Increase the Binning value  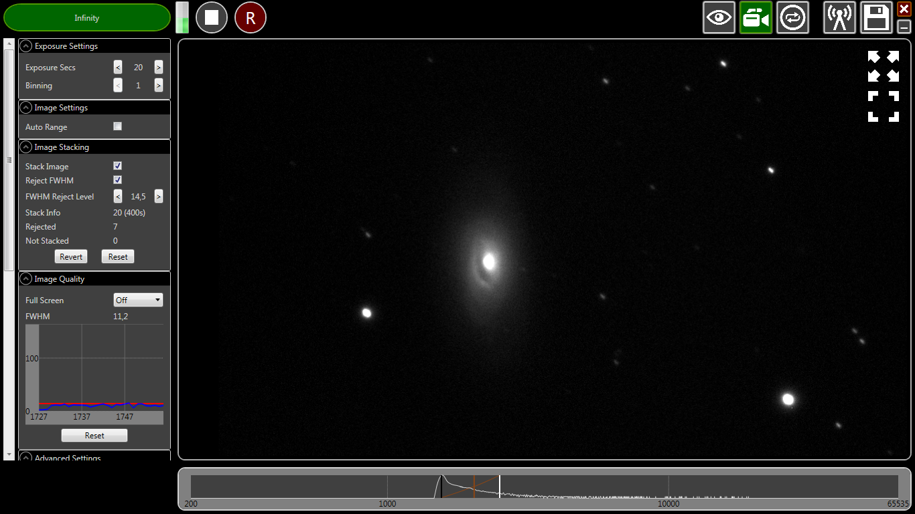coord(158,85)
